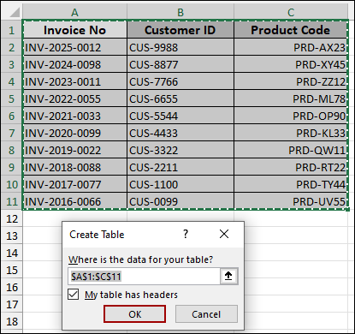Select cell INV-2018-0088

[x=74, y=167]
